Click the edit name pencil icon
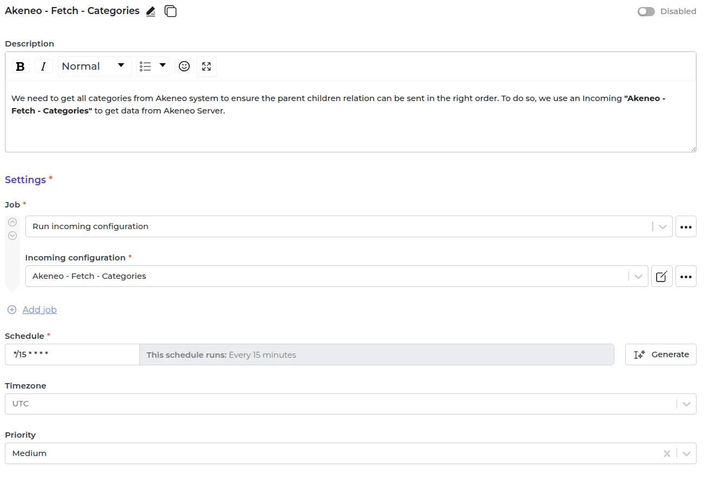 pos(151,11)
